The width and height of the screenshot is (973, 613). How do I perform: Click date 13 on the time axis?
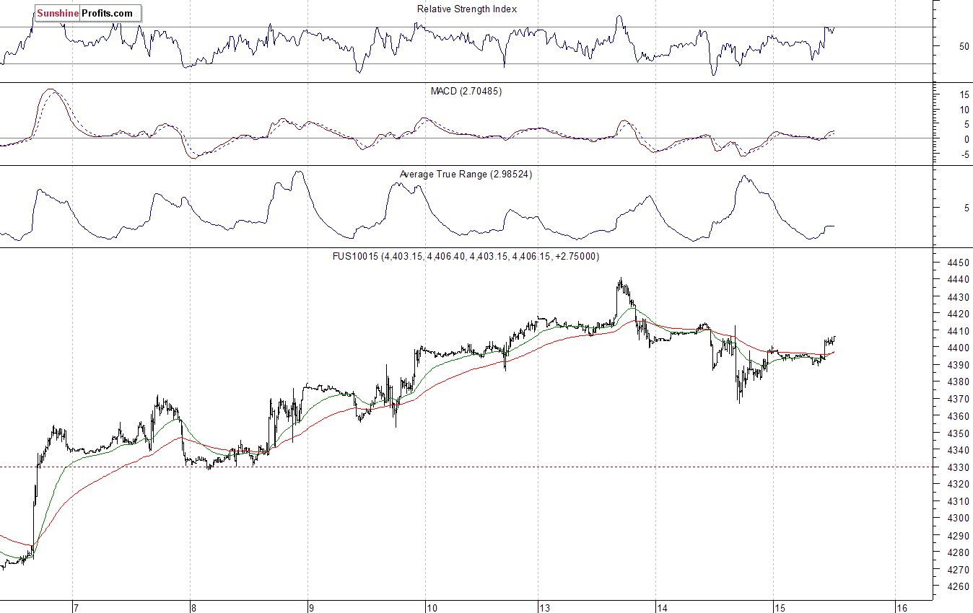pyautogui.click(x=545, y=607)
